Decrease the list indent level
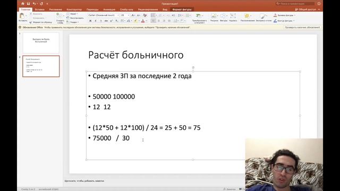The image size is (340, 191). click(168, 15)
